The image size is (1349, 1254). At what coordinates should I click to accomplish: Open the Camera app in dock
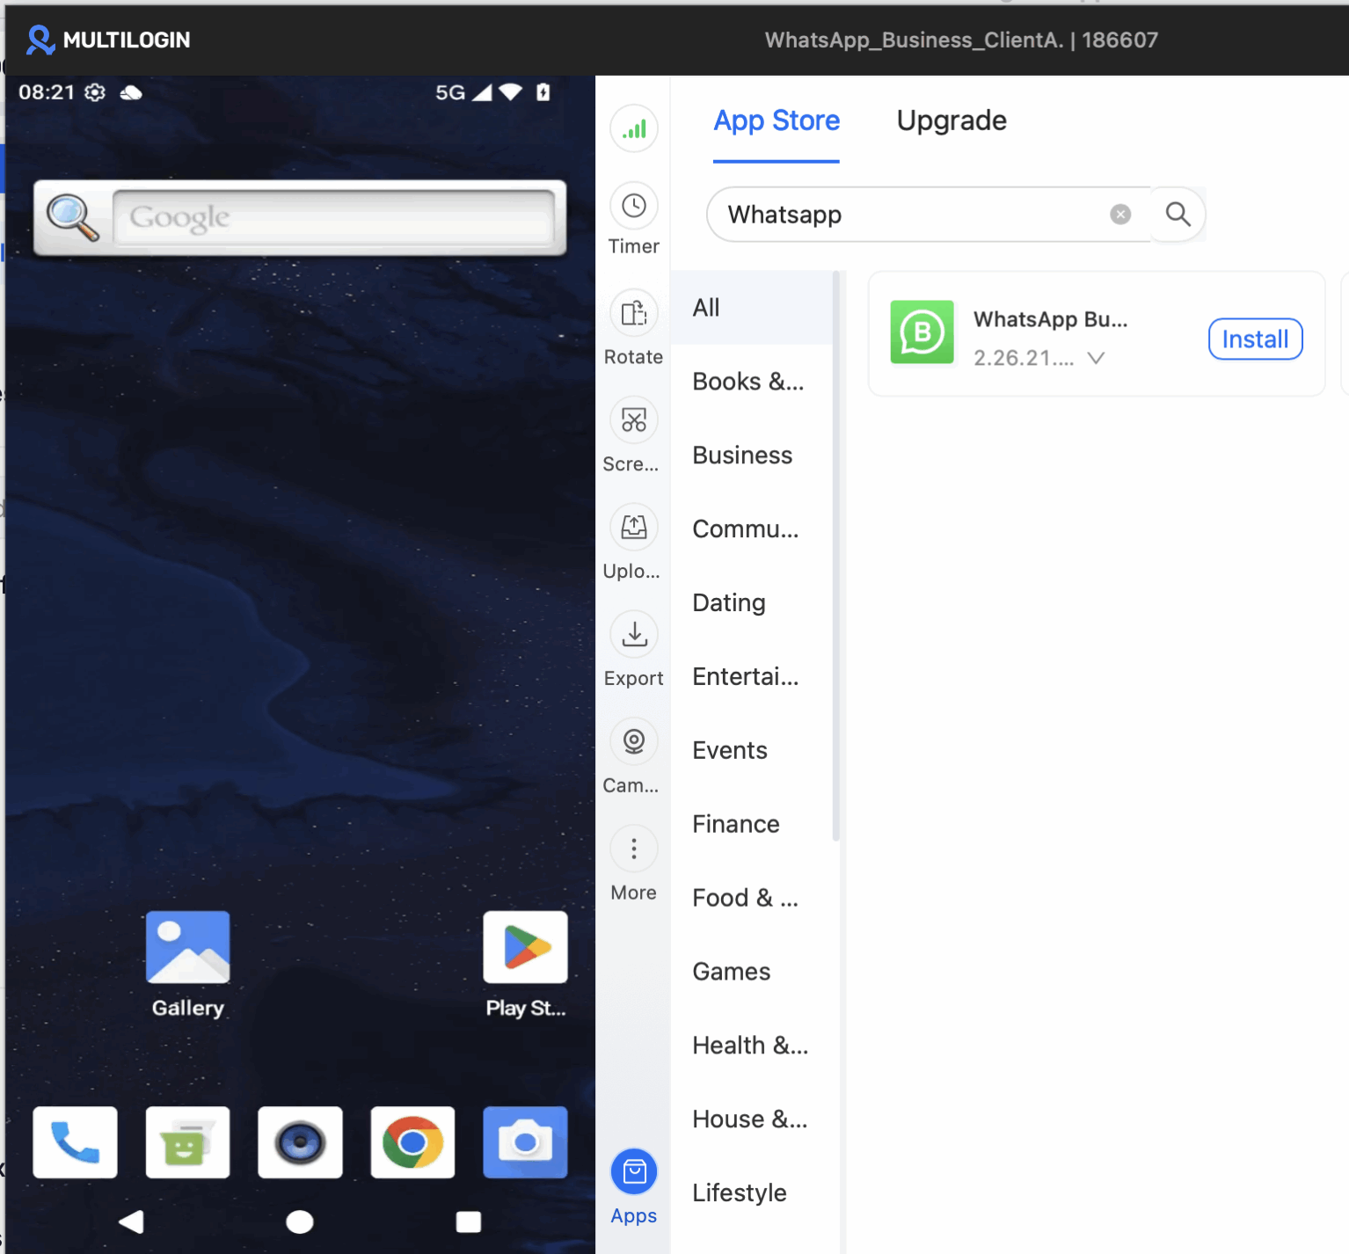pyautogui.click(x=525, y=1142)
